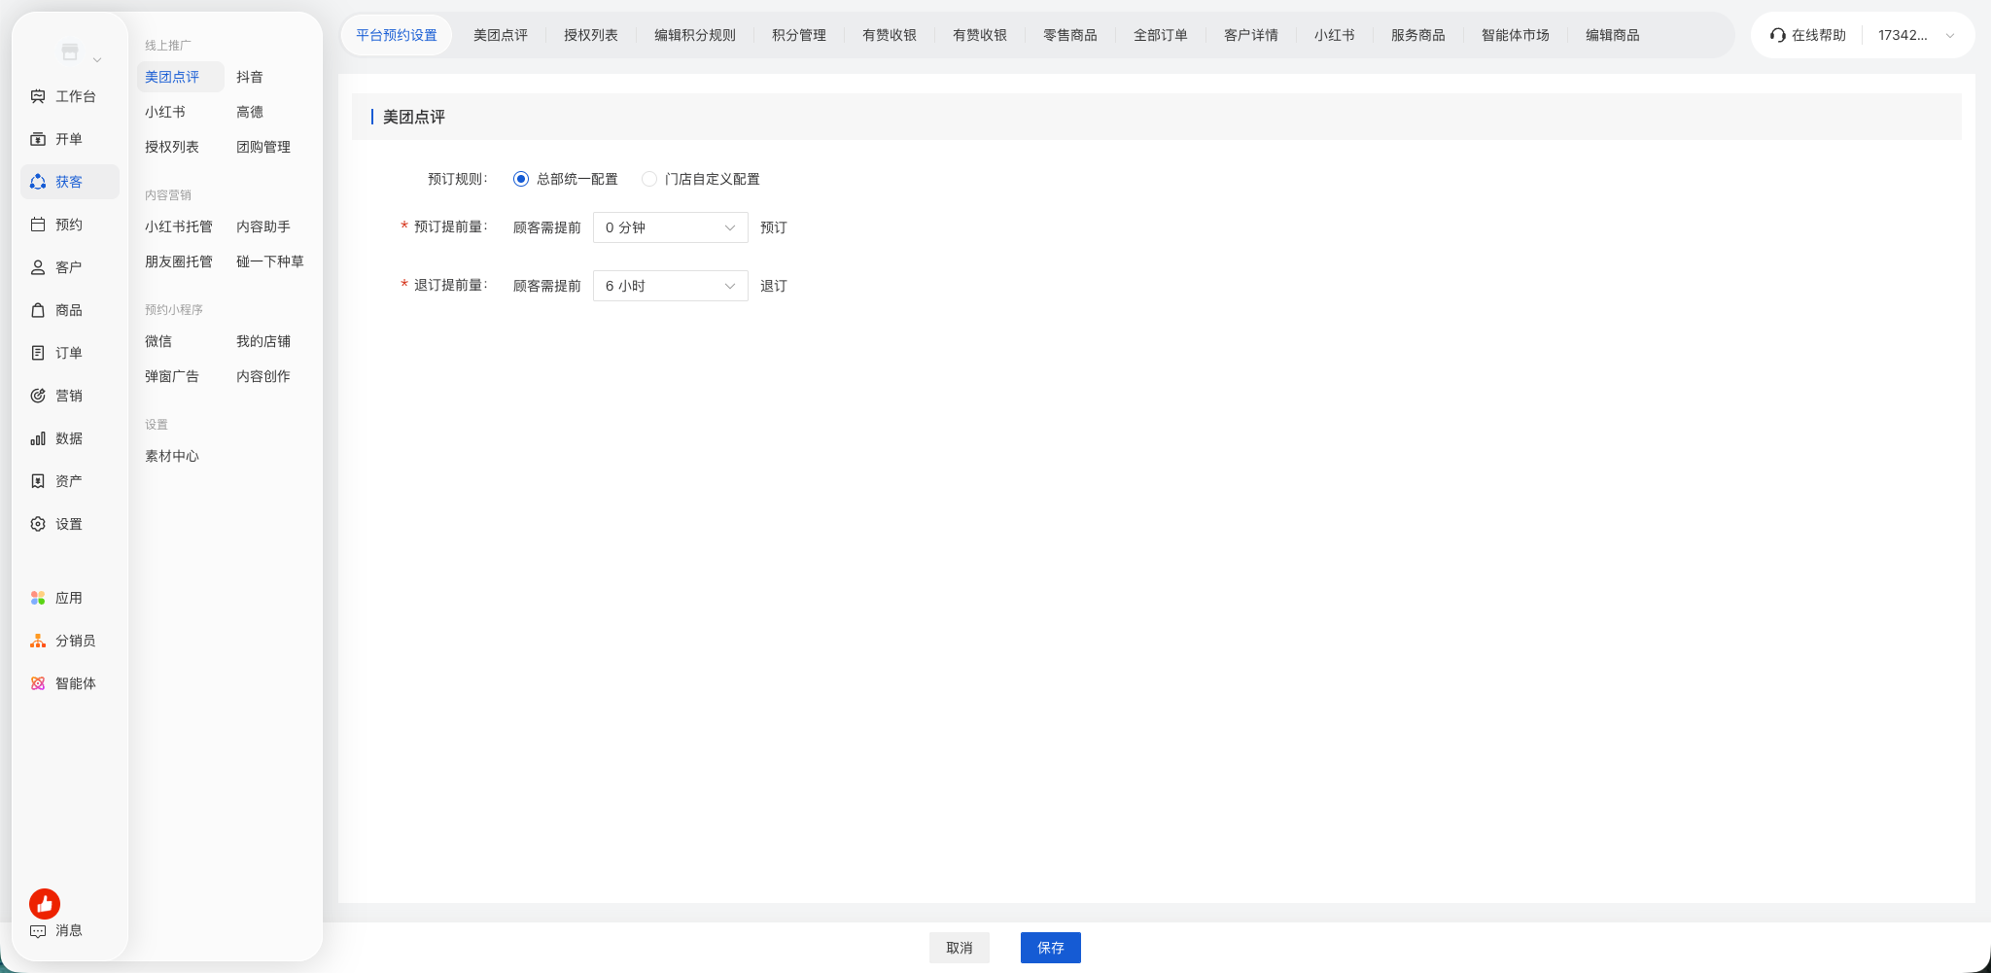The width and height of the screenshot is (1991, 973).
Task: Open 小红书托管 in submenu
Action: point(179,226)
